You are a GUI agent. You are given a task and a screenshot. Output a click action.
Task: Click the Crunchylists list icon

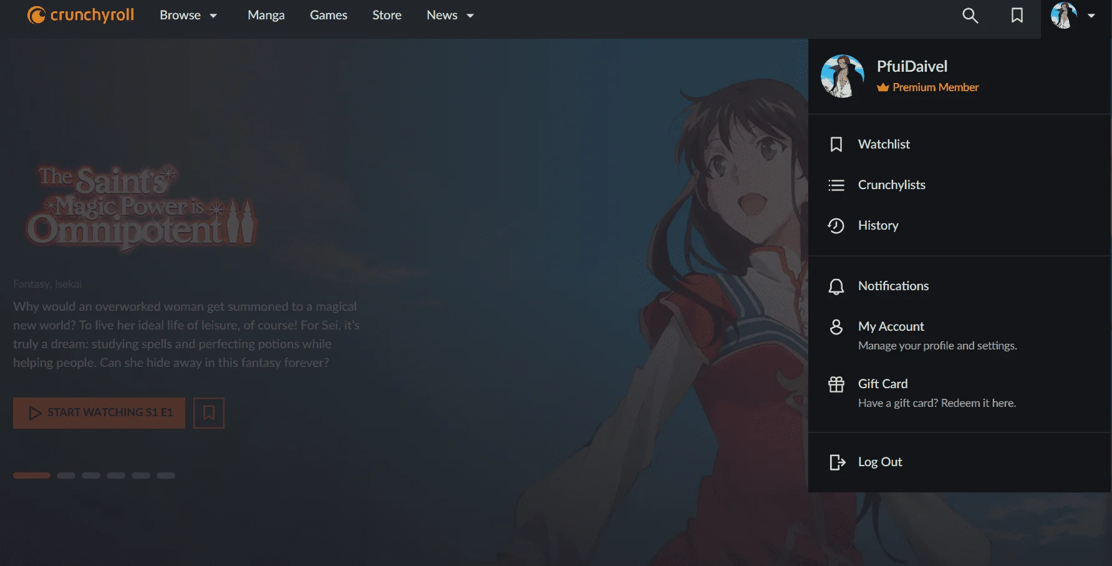tap(836, 185)
